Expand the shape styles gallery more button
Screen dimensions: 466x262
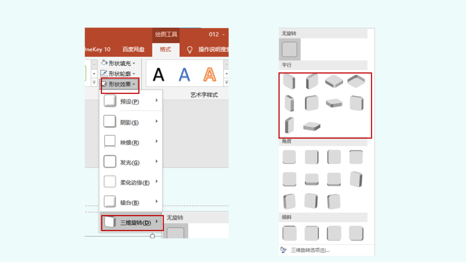tap(94, 82)
